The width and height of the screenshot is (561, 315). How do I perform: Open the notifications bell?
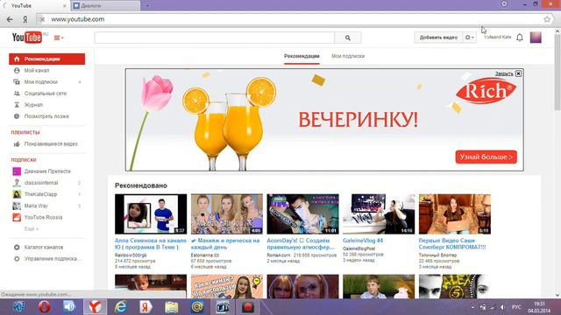(x=520, y=37)
